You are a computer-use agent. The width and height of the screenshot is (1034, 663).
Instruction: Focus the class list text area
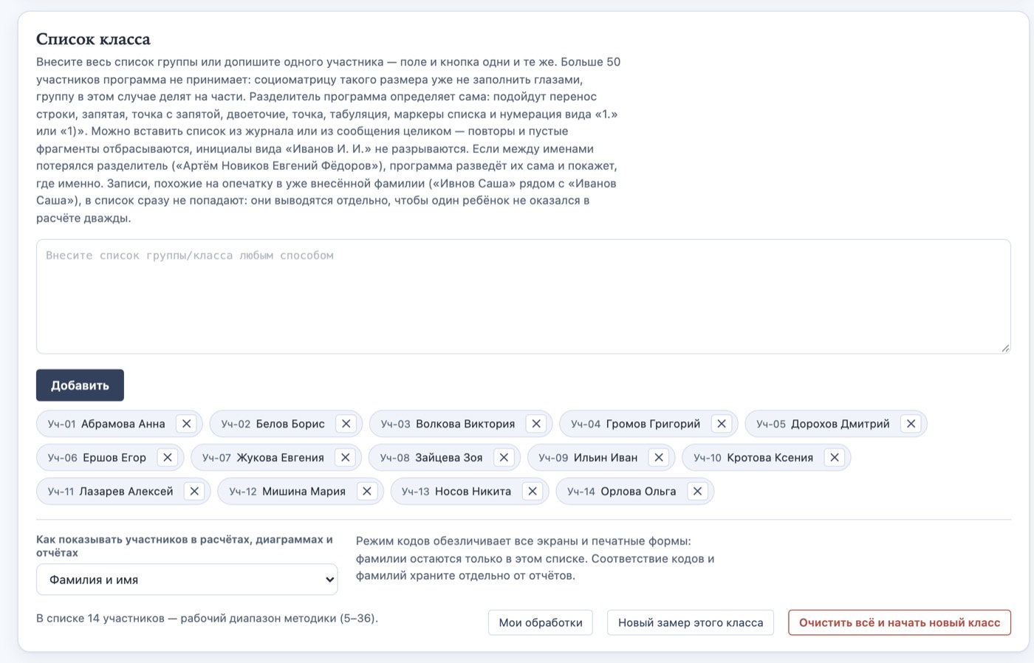coord(524,296)
